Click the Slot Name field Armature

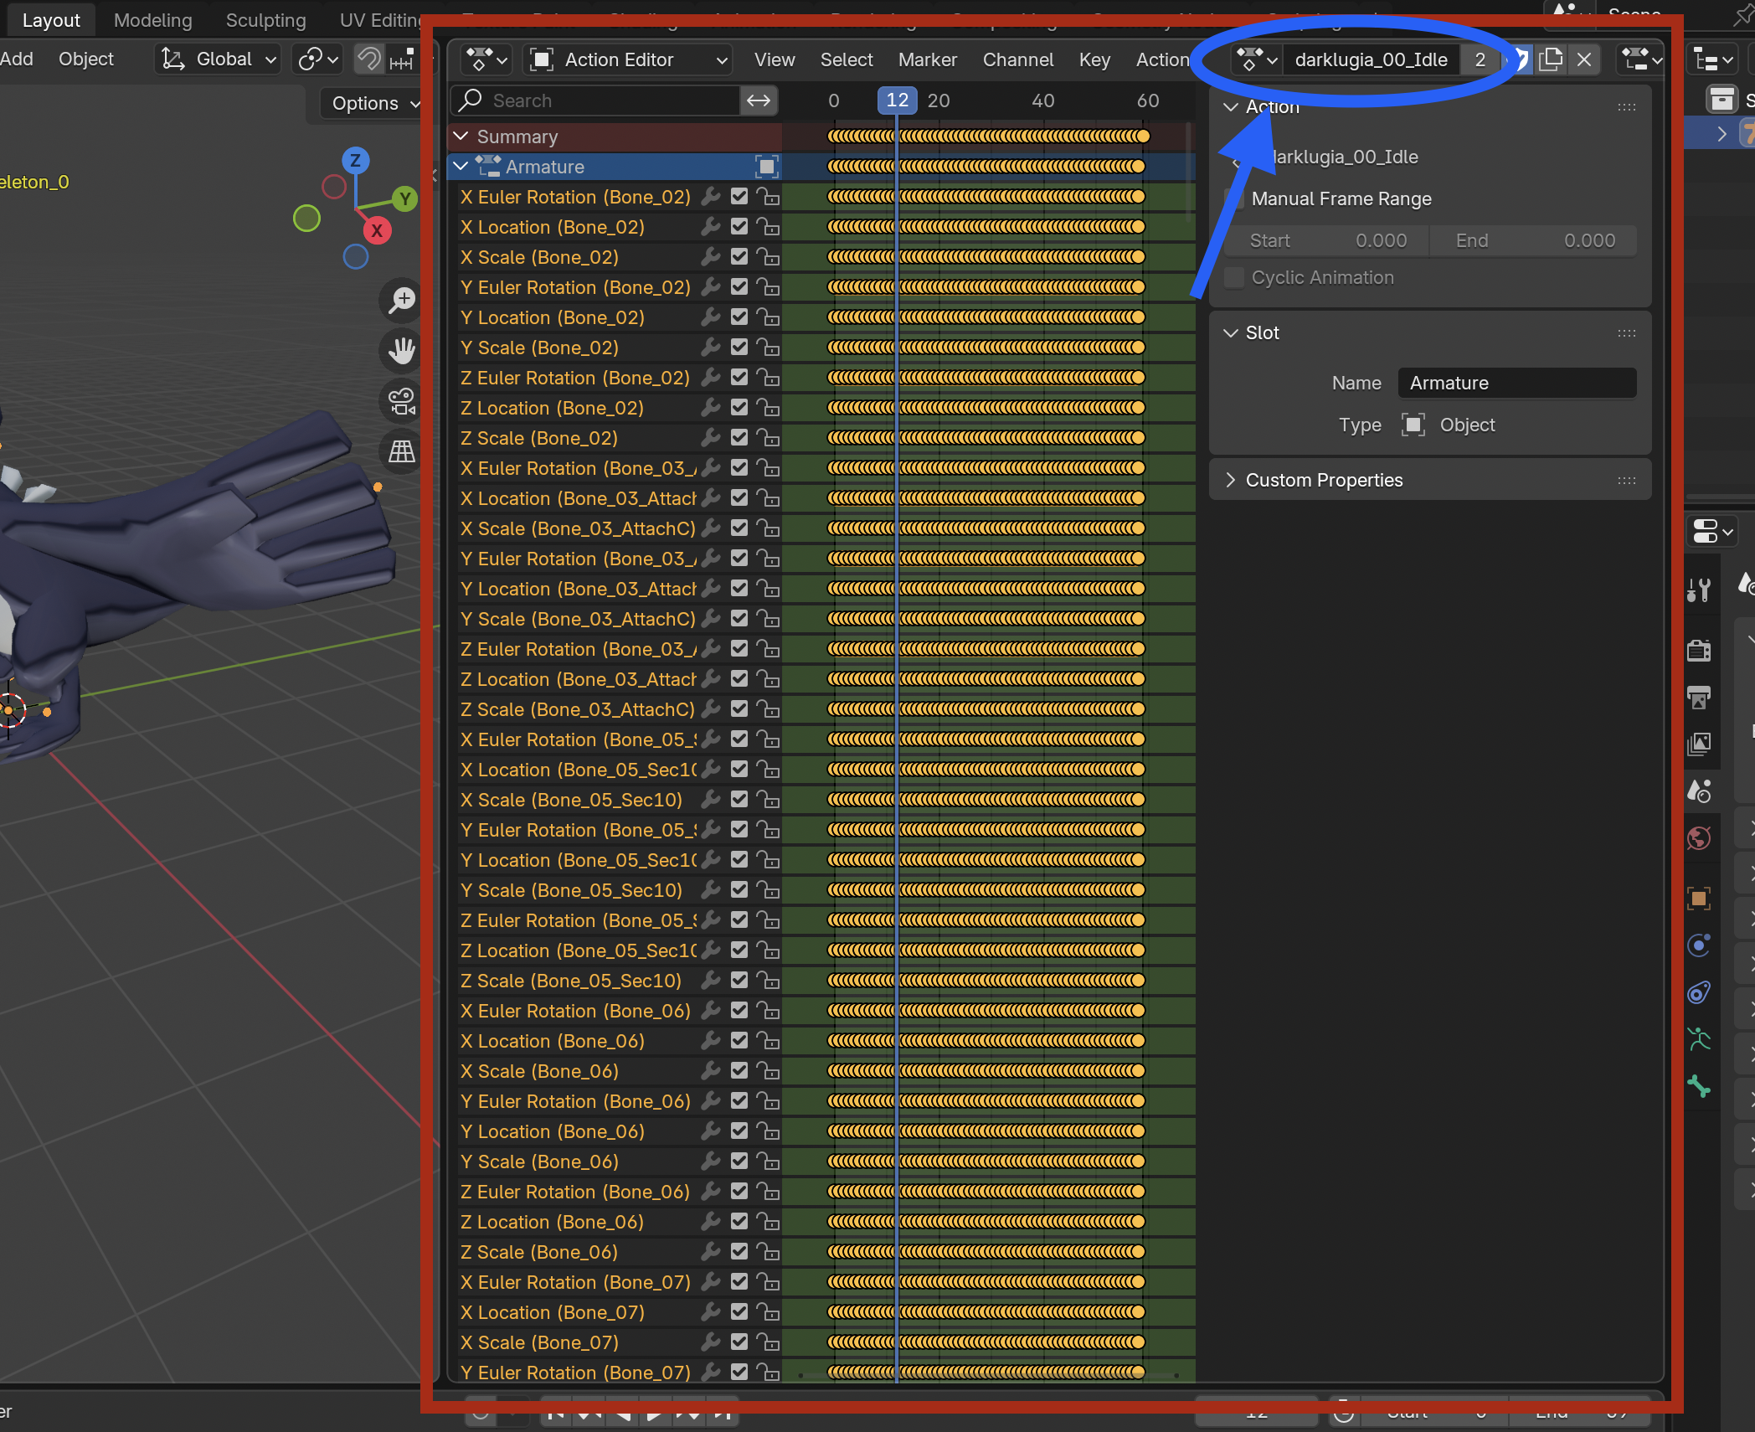click(x=1517, y=384)
